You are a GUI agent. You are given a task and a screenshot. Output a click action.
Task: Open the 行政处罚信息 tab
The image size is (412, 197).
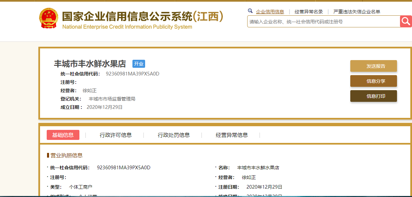click(174, 135)
